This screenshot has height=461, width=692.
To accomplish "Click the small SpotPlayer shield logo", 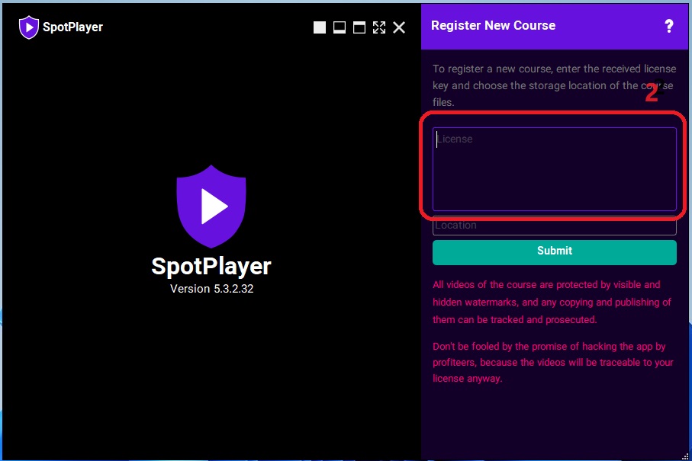I will (29, 27).
